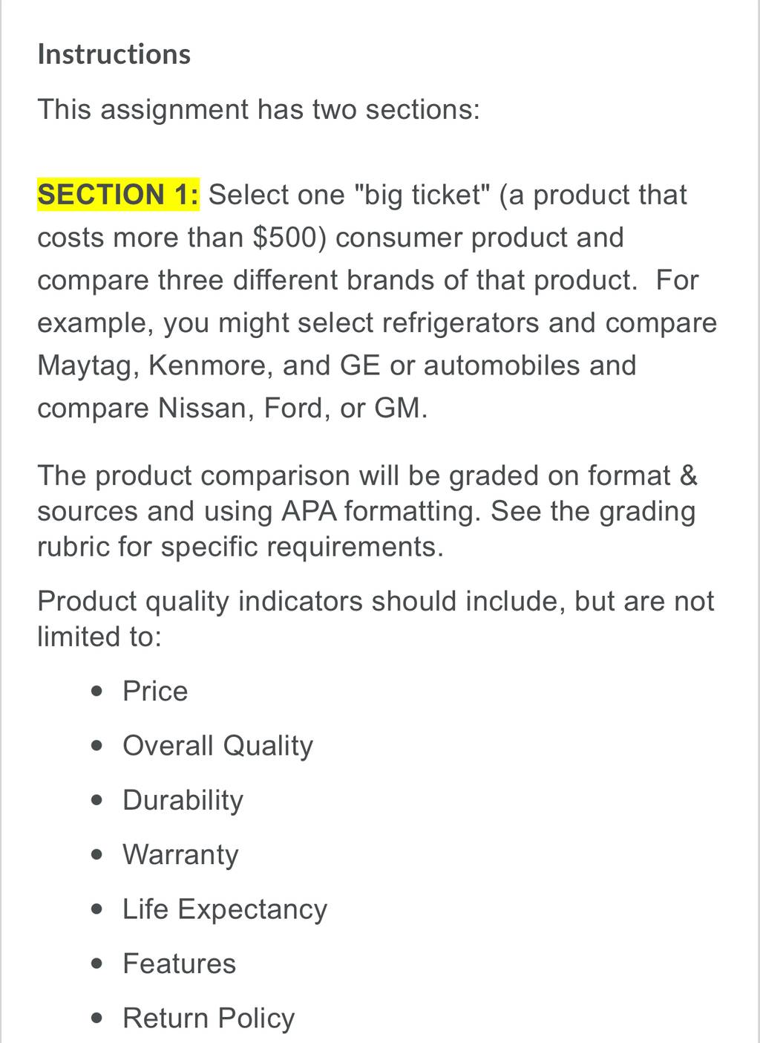Viewport: 760px width, 1043px height.
Task: Click the bullet dot beside Price
Action: [x=96, y=692]
